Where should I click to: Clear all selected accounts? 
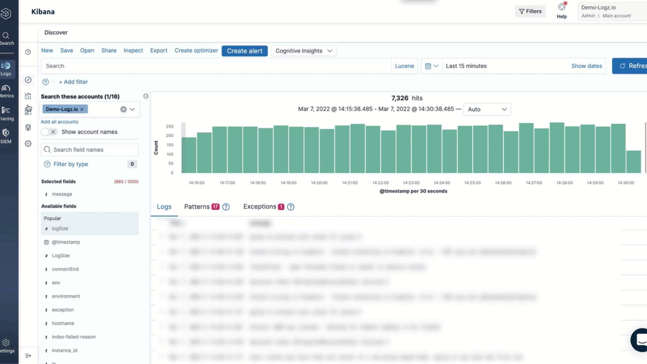point(123,109)
